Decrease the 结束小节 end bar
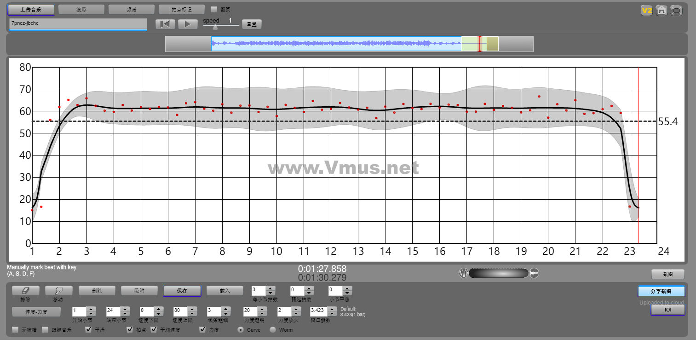The width and height of the screenshot is (696, 340). pyautogui.click(x=125, y=314)
